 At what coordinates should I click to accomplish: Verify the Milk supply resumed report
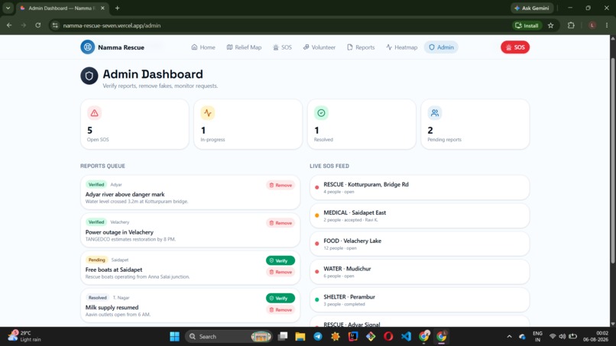[280, 298]
